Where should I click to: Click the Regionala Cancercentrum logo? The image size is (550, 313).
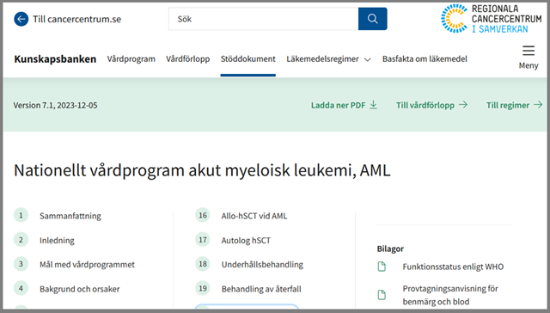coord(492,19)
